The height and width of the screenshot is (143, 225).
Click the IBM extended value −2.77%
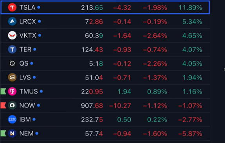point(190,120)
